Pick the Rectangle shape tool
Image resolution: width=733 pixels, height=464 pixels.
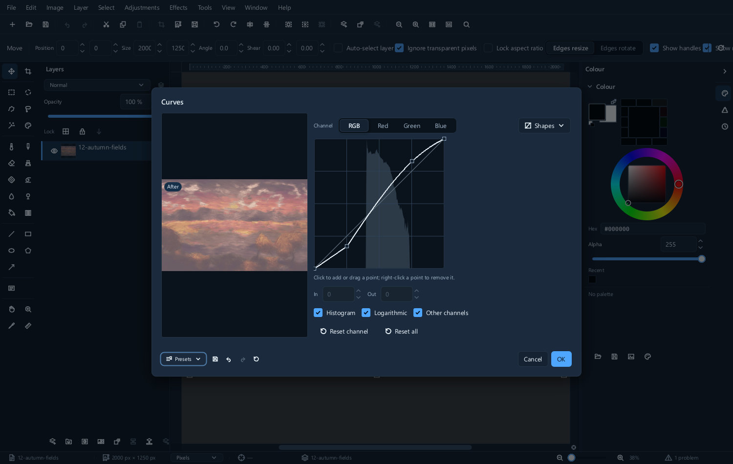pyautogui.click(x=28, y=234)
